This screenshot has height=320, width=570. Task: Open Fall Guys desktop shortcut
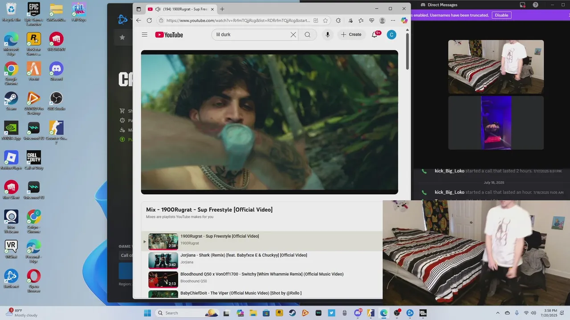point(78,12)
